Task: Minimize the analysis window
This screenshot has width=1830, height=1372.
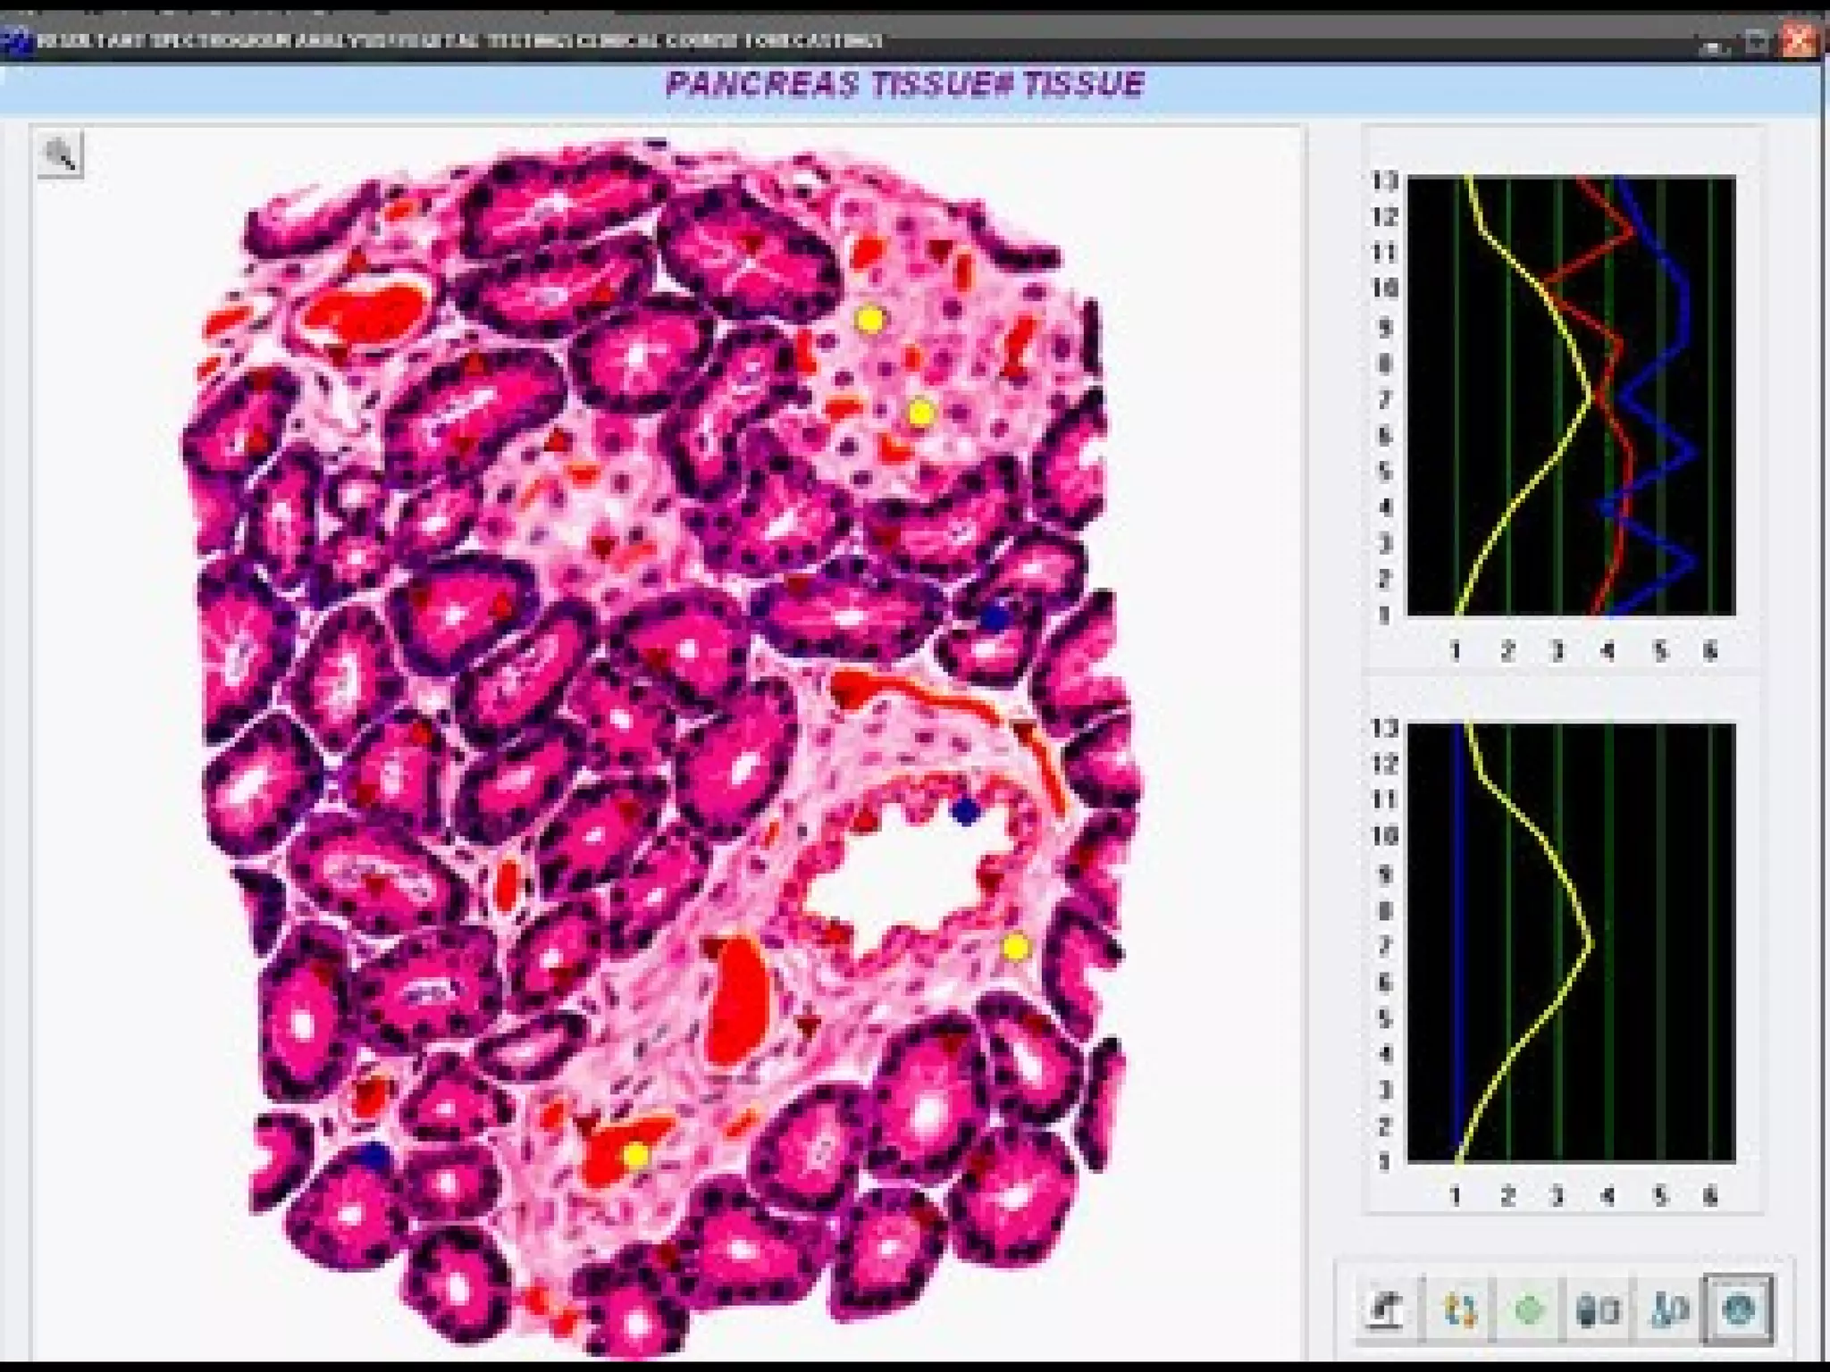Action: pyautogui.click(x=1713, y=43)
